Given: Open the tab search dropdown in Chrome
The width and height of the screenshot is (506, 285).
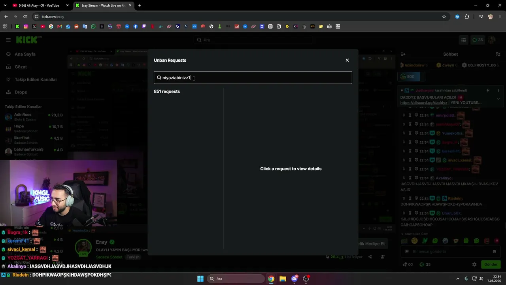Looking at the screenshot, I should 5,6.
